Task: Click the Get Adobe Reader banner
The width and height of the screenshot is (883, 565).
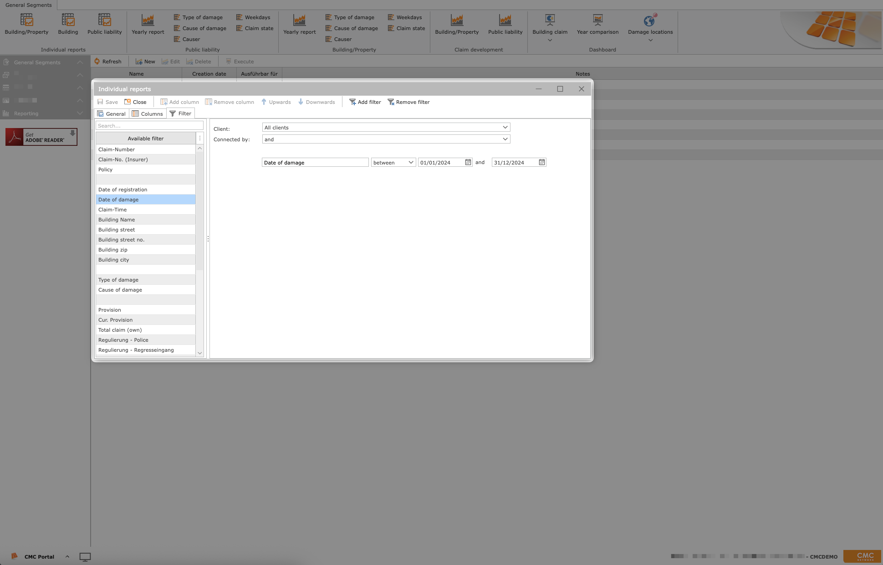Action: coord(41,137)
